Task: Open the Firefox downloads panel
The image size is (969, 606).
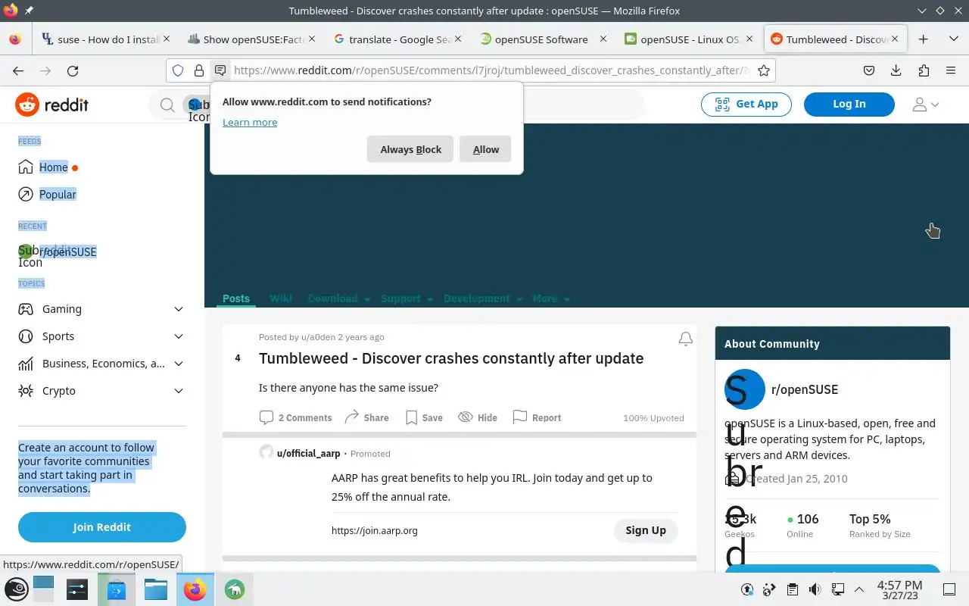Action: pos(896,70)
